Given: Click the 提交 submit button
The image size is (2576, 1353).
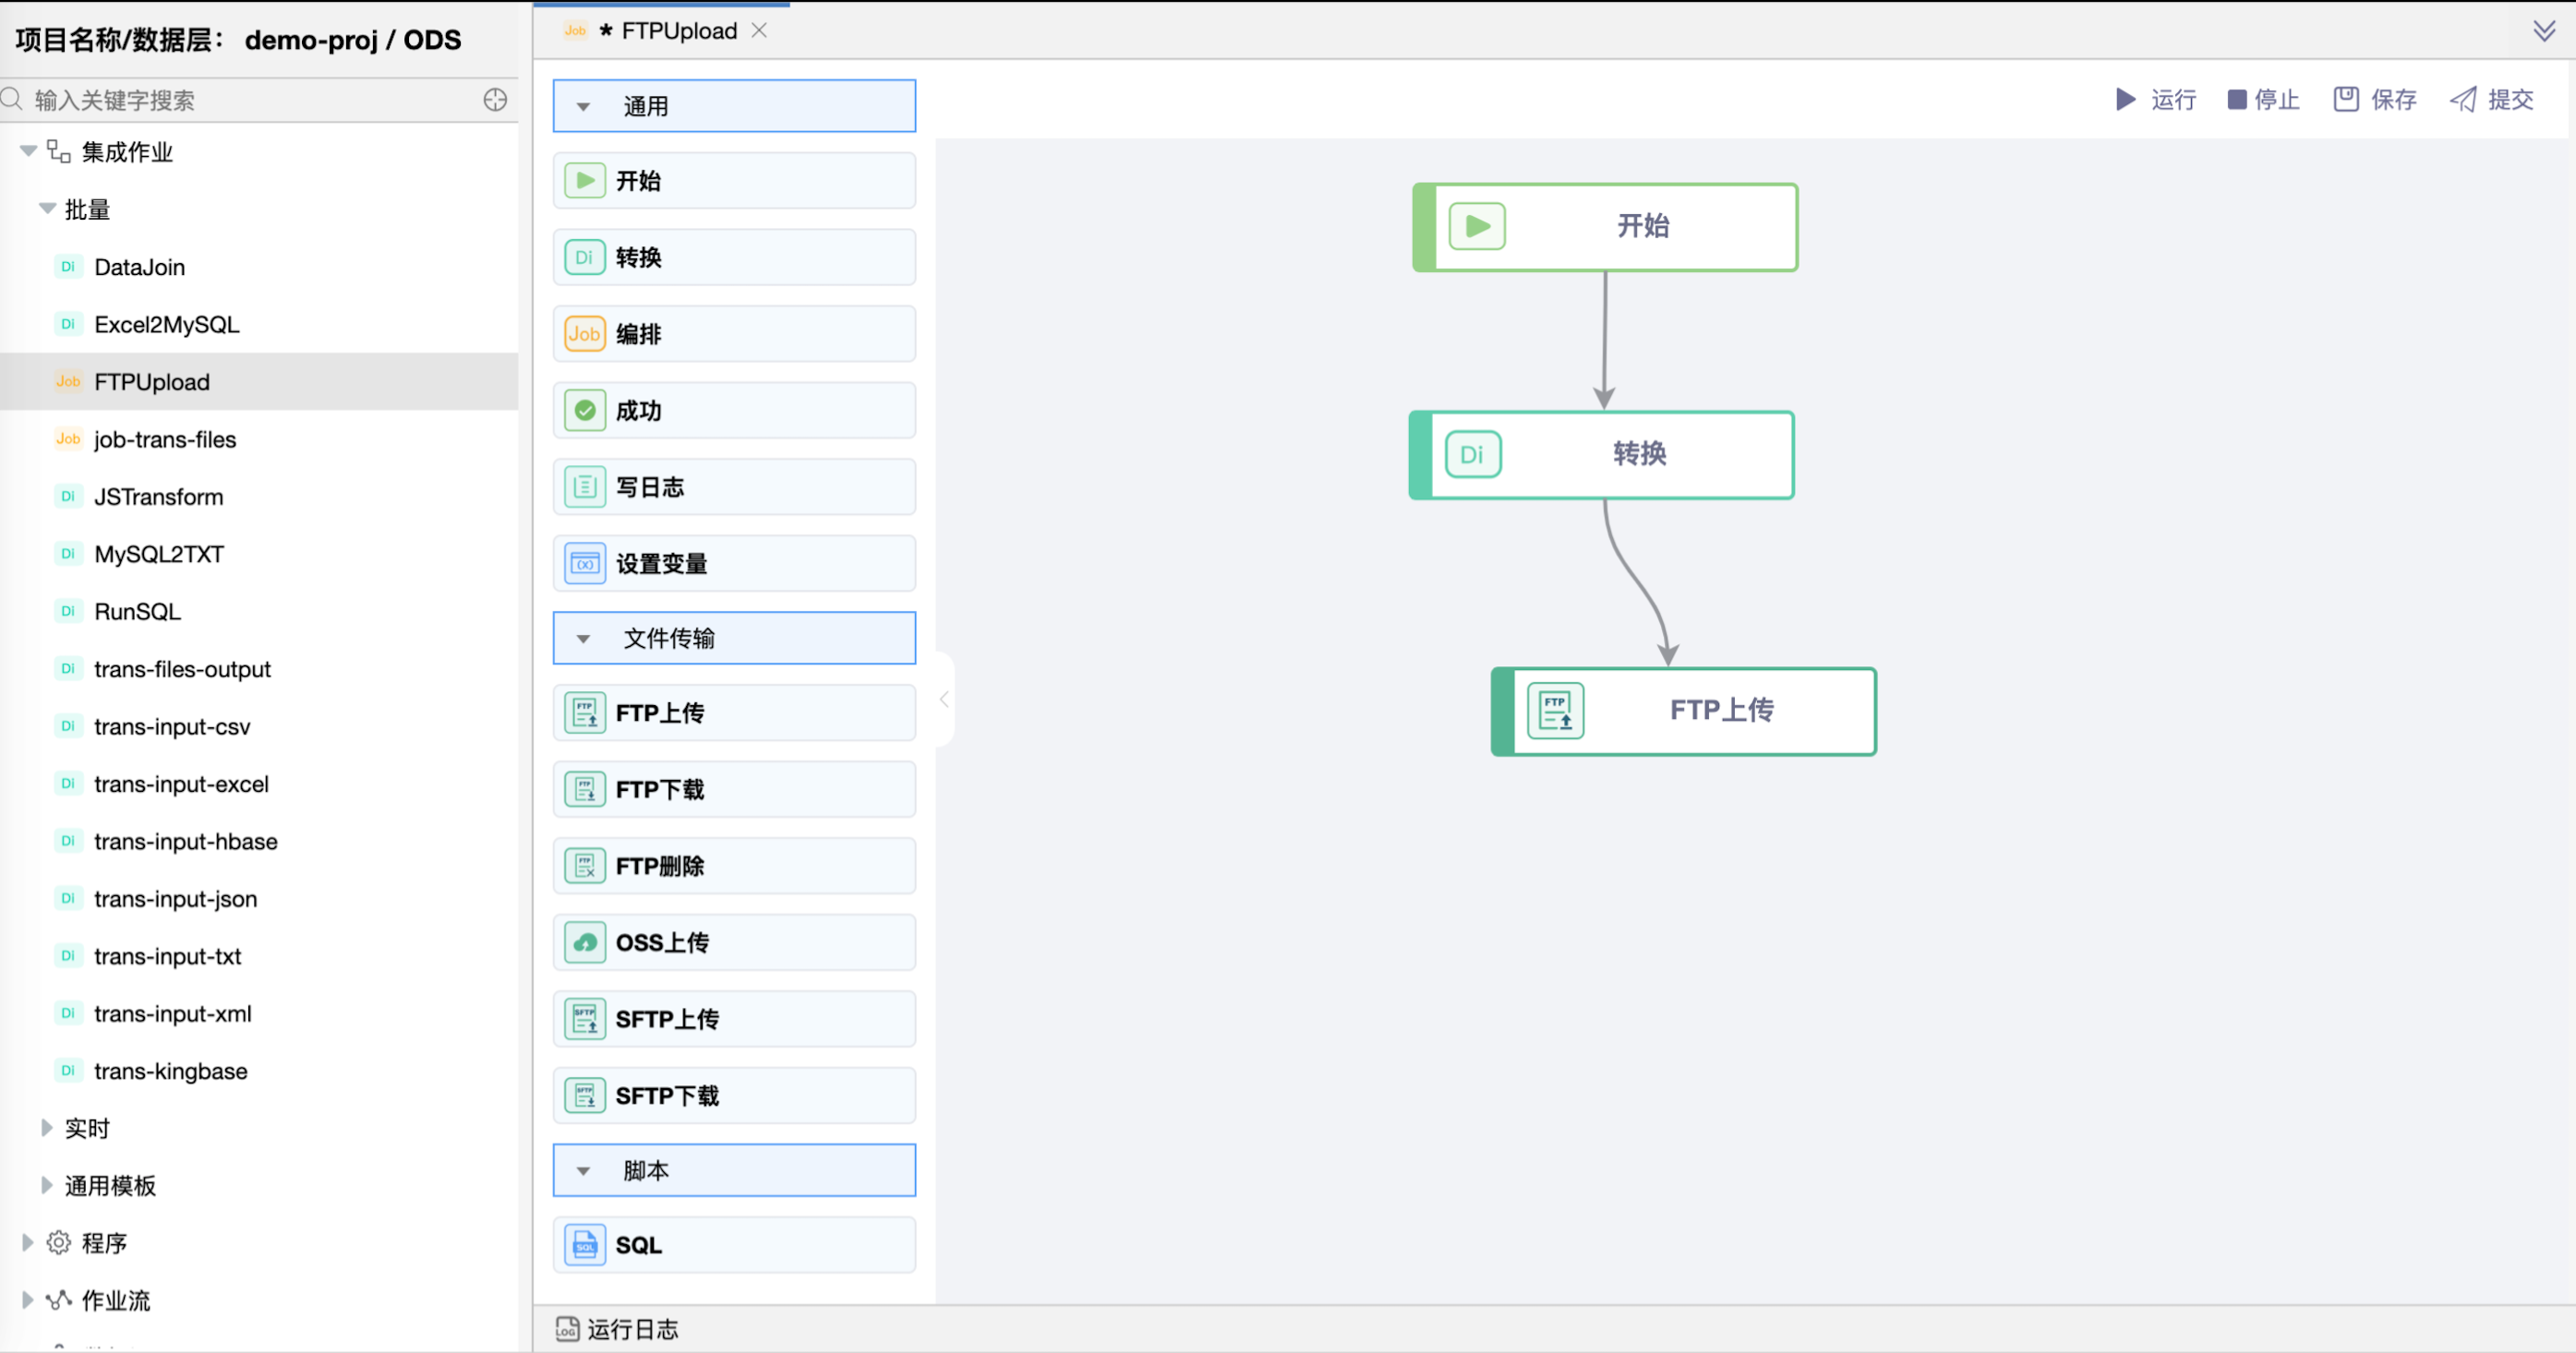Looking at the screenshot, I should 2492,100.
